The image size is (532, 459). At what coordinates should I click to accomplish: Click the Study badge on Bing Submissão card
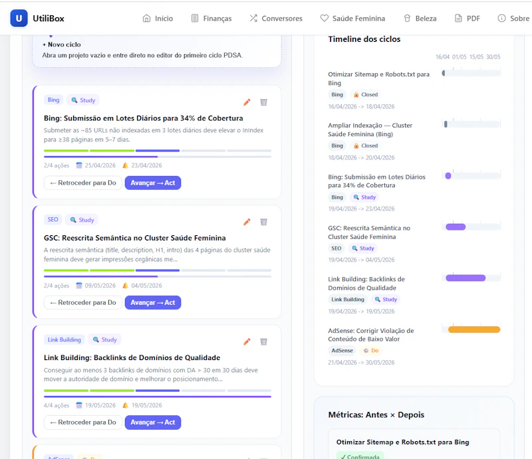tap(82, 100)
